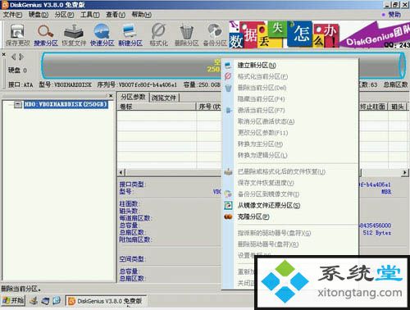
Task: Click the 搜索分区 search partition icon
Action: [x=46, y=34]
